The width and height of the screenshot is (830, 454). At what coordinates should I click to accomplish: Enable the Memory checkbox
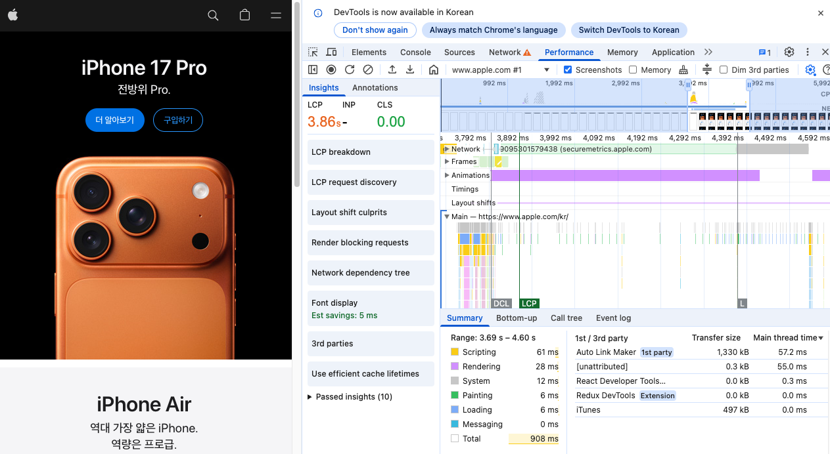pyautogui.click(x=633, y=70)
